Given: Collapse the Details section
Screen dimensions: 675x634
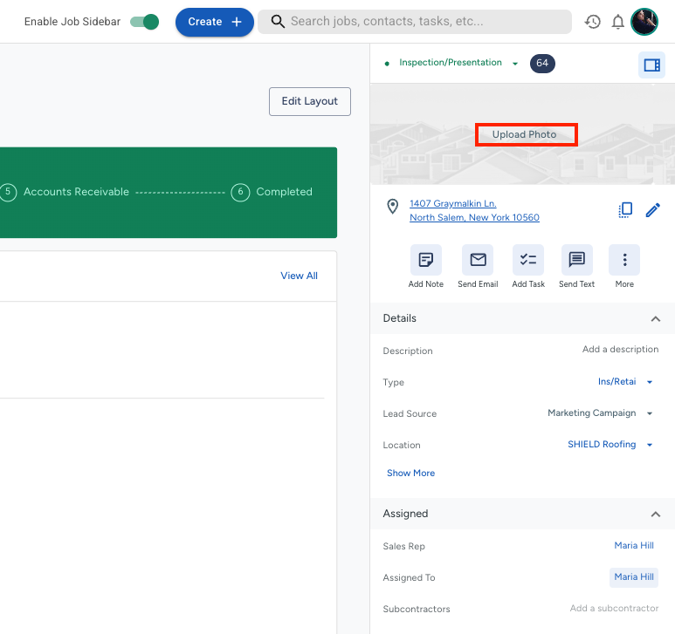Looking at the screenshot, I should pyautogui.click(x=655, y=319).
